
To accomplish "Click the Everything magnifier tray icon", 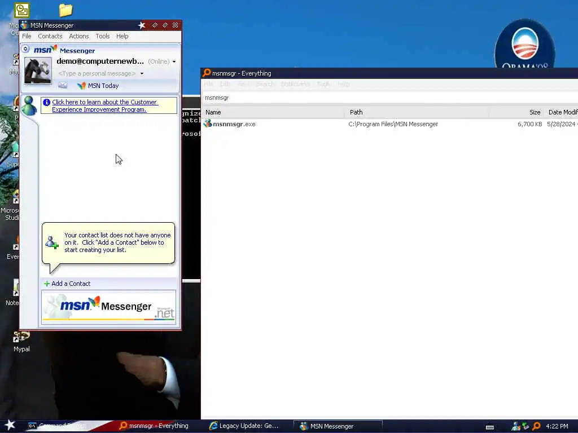I will click(x=537, y=426).
